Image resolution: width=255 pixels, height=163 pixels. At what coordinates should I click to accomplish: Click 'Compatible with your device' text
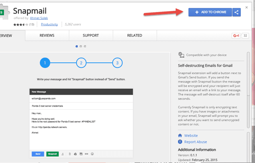click(x=206, y=55)
